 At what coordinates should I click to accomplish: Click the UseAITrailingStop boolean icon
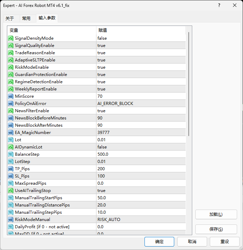pos(11,191)
